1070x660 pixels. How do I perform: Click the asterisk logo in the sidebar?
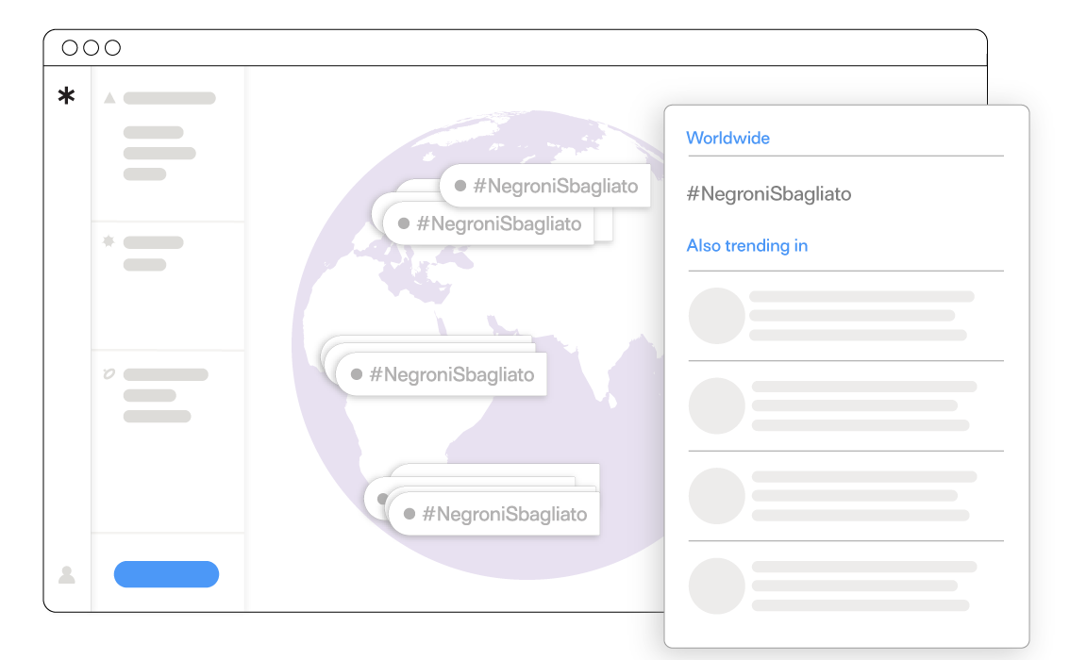[x=66, y=95]
